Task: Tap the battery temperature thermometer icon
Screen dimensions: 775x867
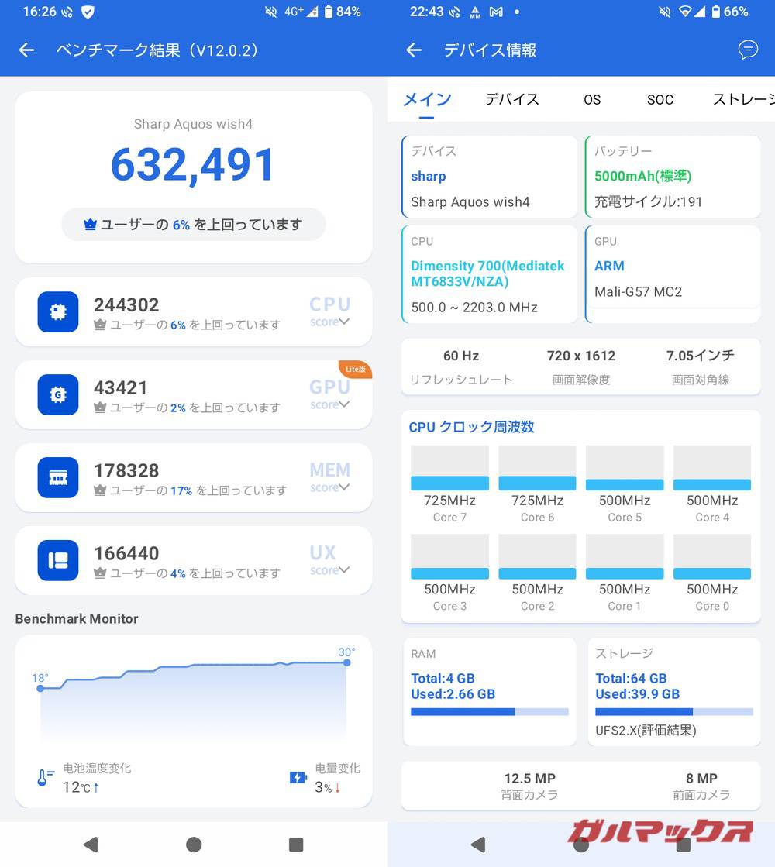Action: point(46,777)
